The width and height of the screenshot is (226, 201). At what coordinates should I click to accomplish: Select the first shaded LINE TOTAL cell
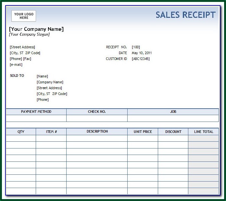tap(203, 138)
